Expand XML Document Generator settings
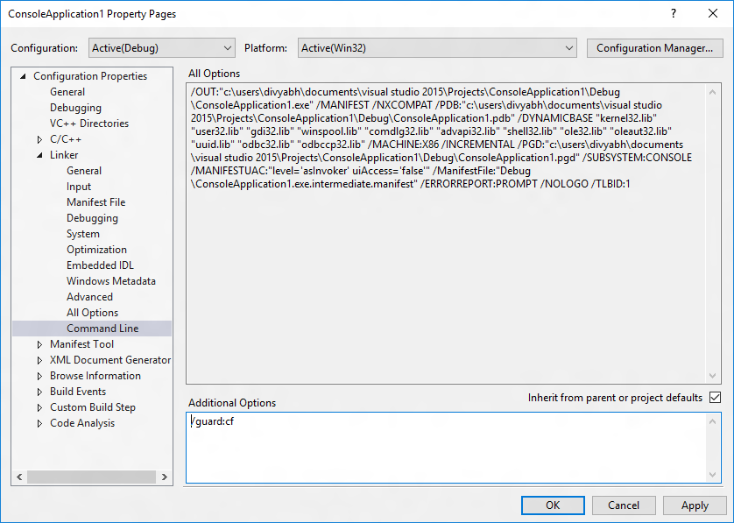734x523 pixels. (x=39, y=360)
